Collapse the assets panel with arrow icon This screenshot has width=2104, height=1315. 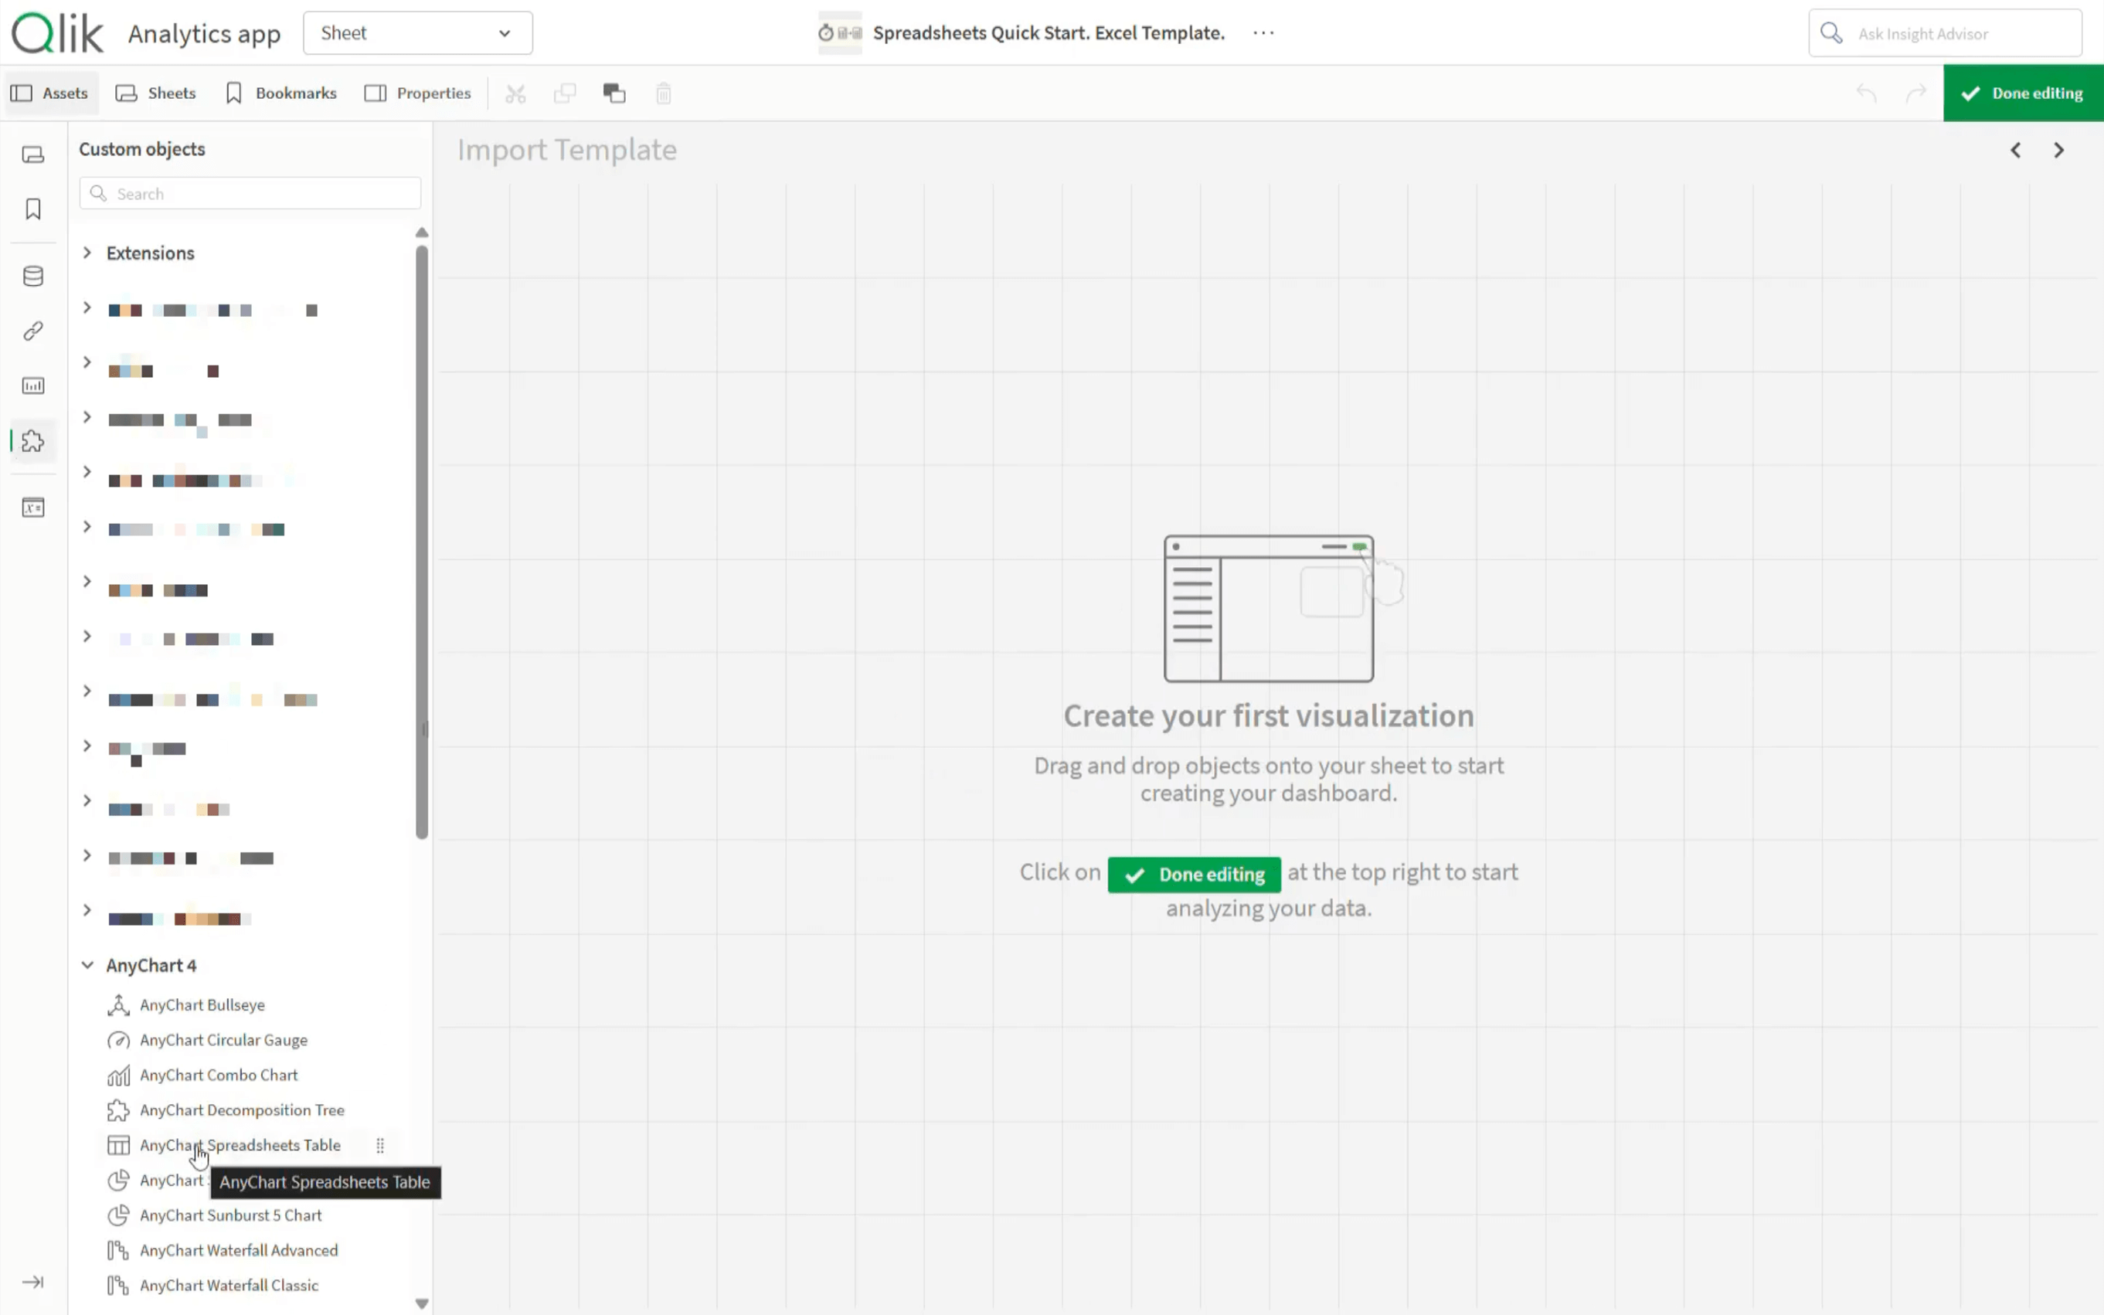point(33,1282)
